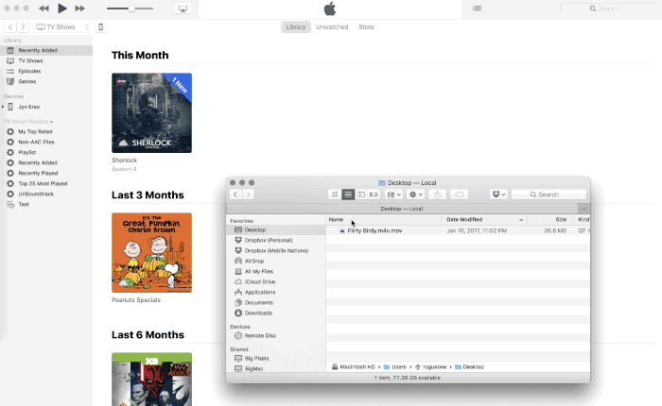Go forward in iTunes navigation
The image size is (662, 406).
coord(24,27)
